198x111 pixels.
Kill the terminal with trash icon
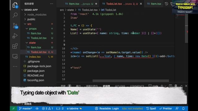tap(176, 86)
